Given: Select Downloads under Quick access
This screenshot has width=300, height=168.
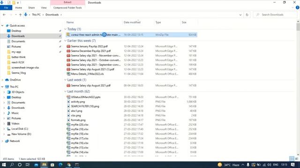Looking at the screenshot, I should (x=18, y=36).
